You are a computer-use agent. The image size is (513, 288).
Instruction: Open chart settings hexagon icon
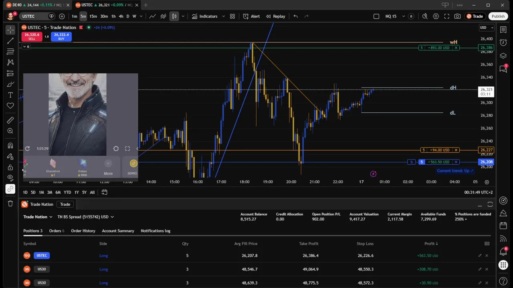pos(436,16)
